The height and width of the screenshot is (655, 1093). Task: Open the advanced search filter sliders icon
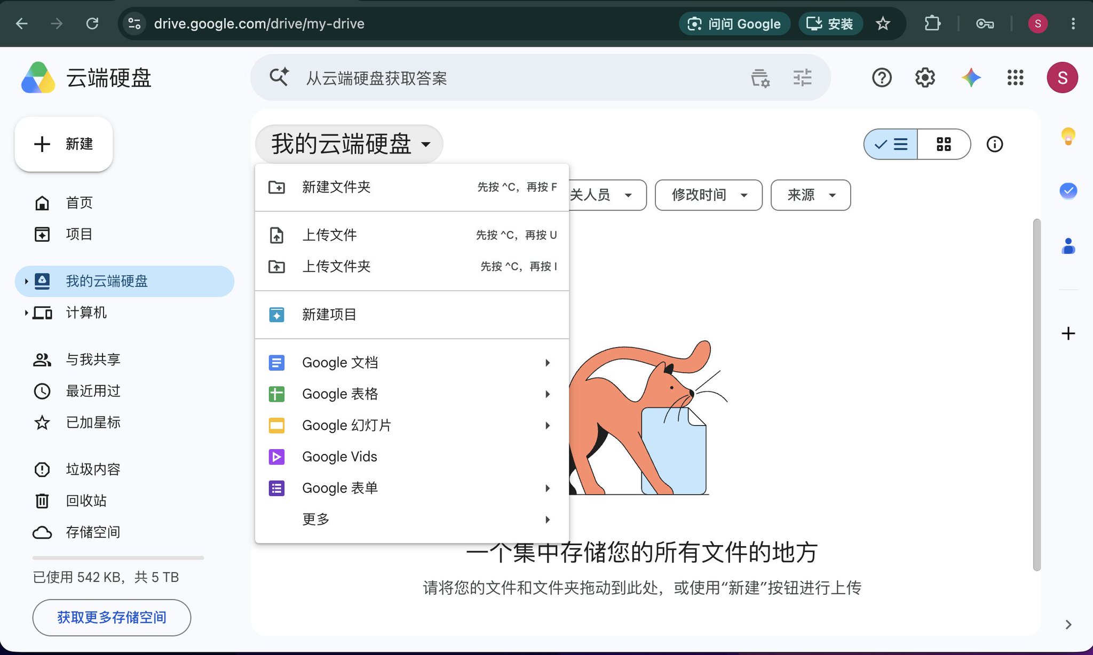pos(802,78)
